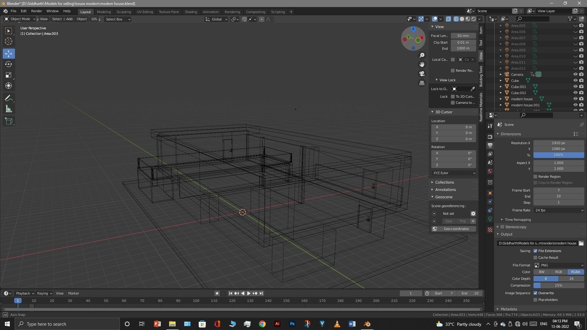Open Object Mode dropdown
Image resolution: width=587 pixels, height=330 pixels.
pos(20,19)
